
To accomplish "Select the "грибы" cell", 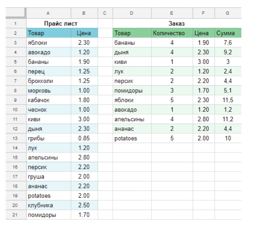I will pyautogui.click(x=48, y=139).
